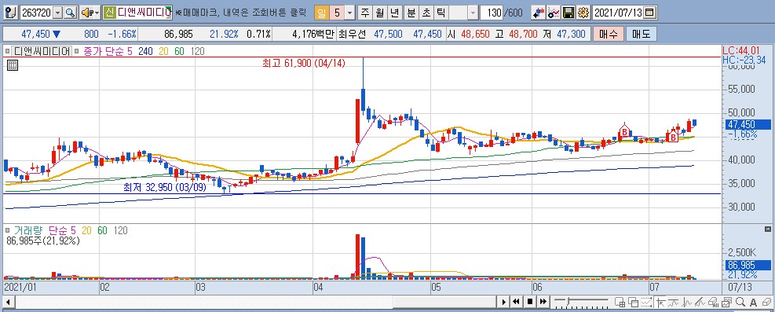Switch chart to monthly 월 period
The width and height of the screenshot is (775, 312).
pos(379,13)
